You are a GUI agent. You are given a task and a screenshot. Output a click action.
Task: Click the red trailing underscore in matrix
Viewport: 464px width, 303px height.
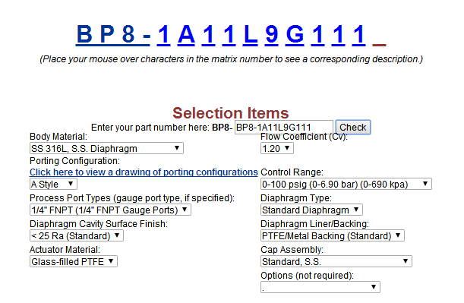[x=379, y=45]
